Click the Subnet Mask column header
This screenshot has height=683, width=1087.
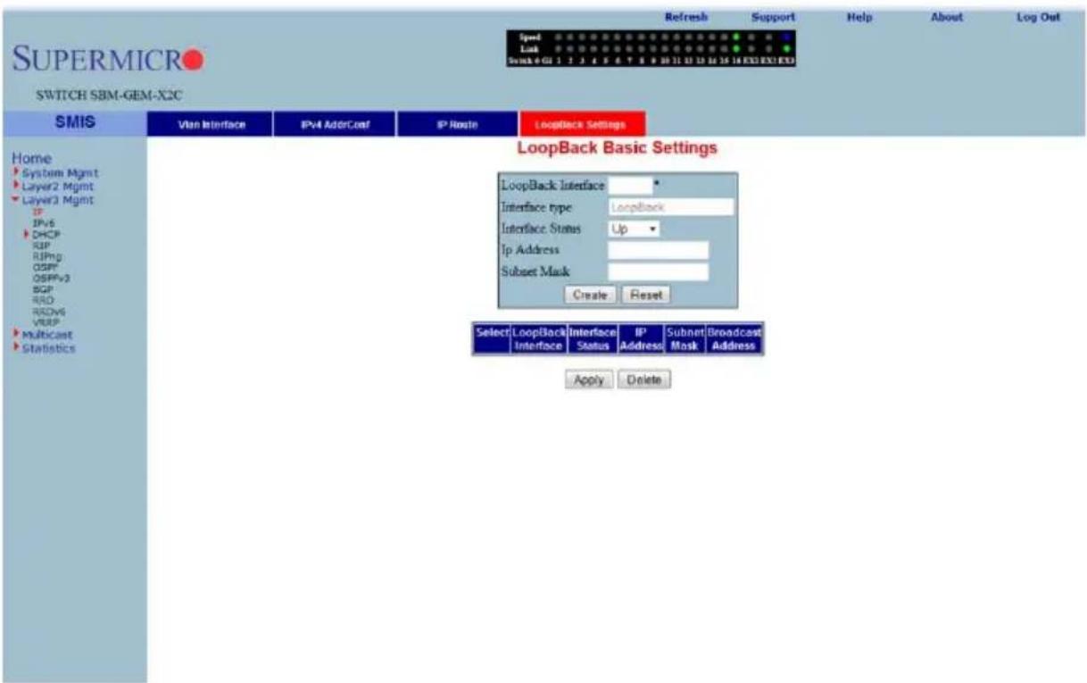[x=686, y=339]
